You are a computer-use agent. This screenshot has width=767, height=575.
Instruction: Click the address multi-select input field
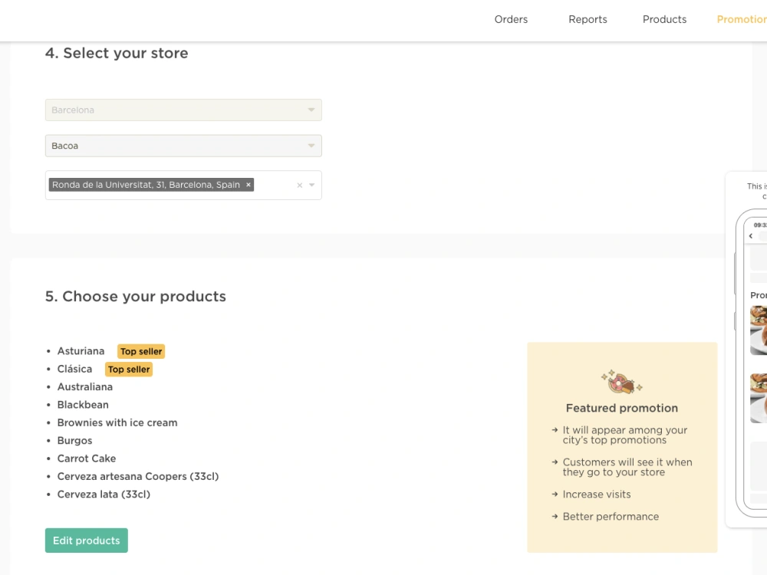tap(183, 185)
